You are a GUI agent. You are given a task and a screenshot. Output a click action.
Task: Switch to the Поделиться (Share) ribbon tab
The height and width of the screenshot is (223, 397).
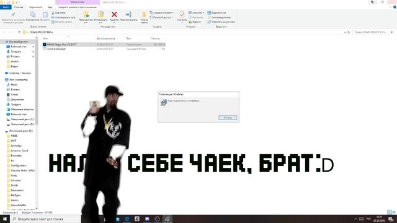point(36,7)
